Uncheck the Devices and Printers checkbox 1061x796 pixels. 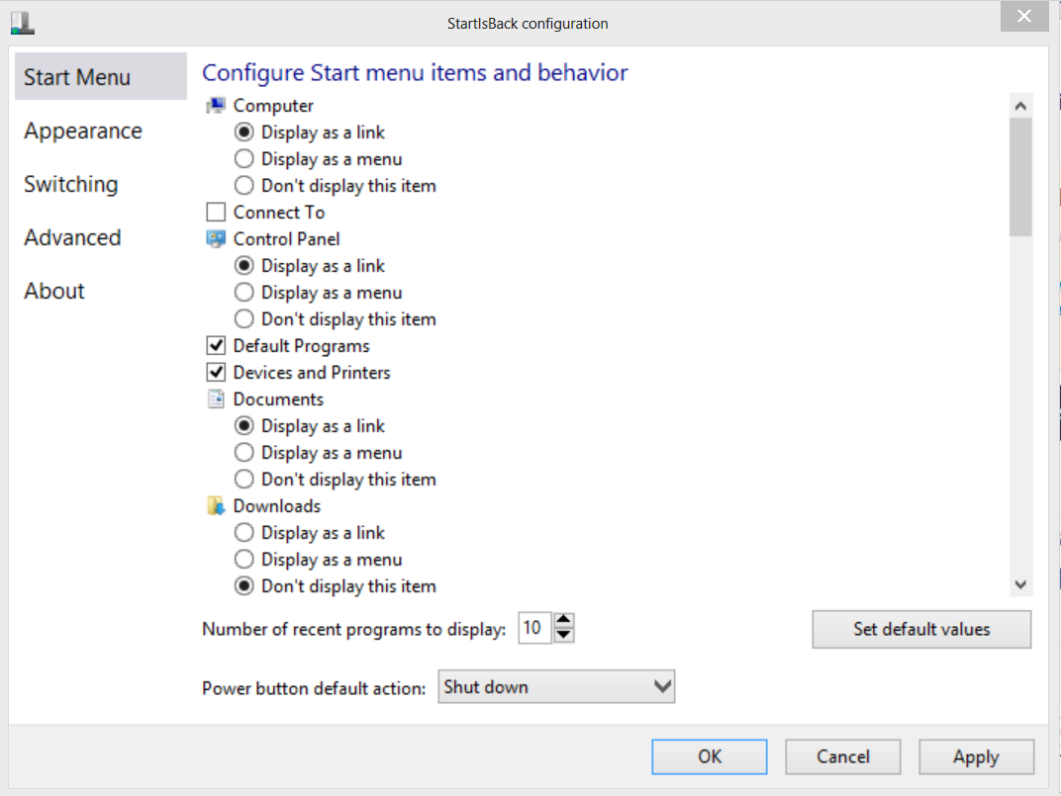click(x=216, y=373)
